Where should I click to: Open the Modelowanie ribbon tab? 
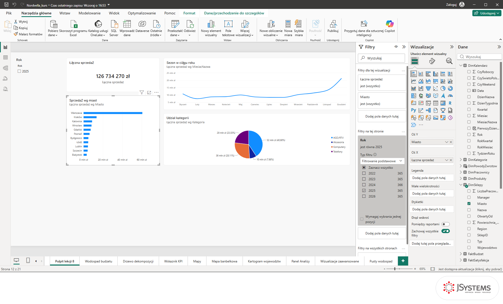(90, 13)
